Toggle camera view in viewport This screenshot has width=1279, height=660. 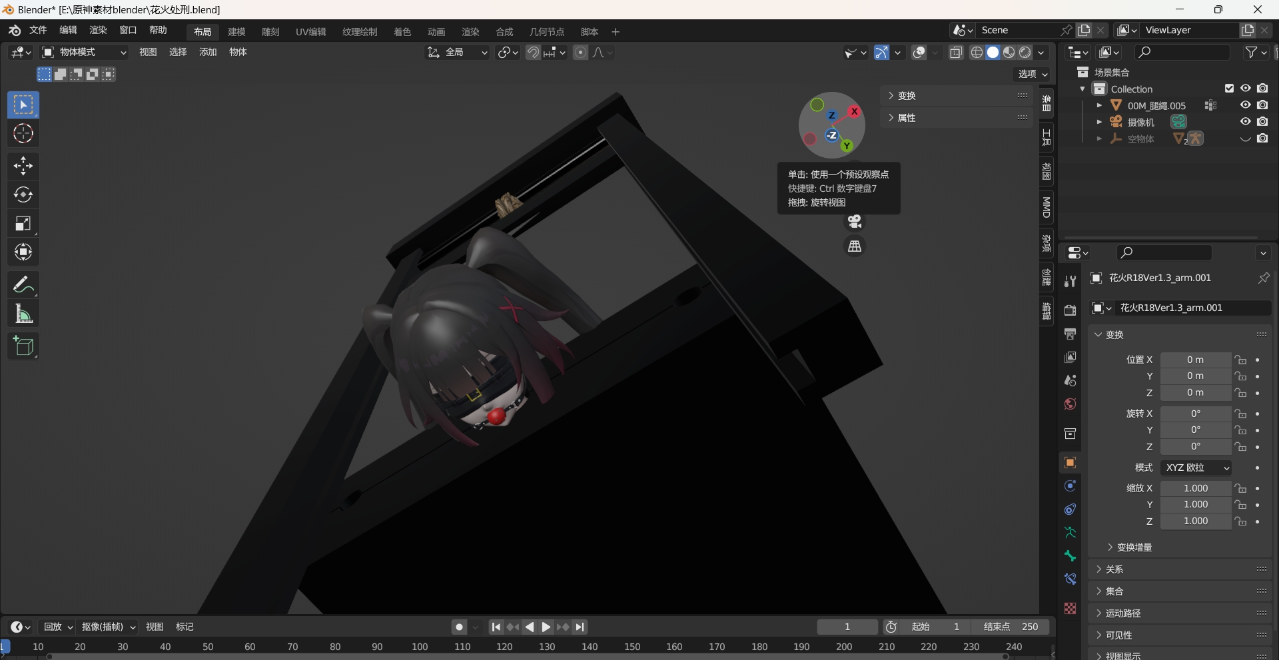855,221
